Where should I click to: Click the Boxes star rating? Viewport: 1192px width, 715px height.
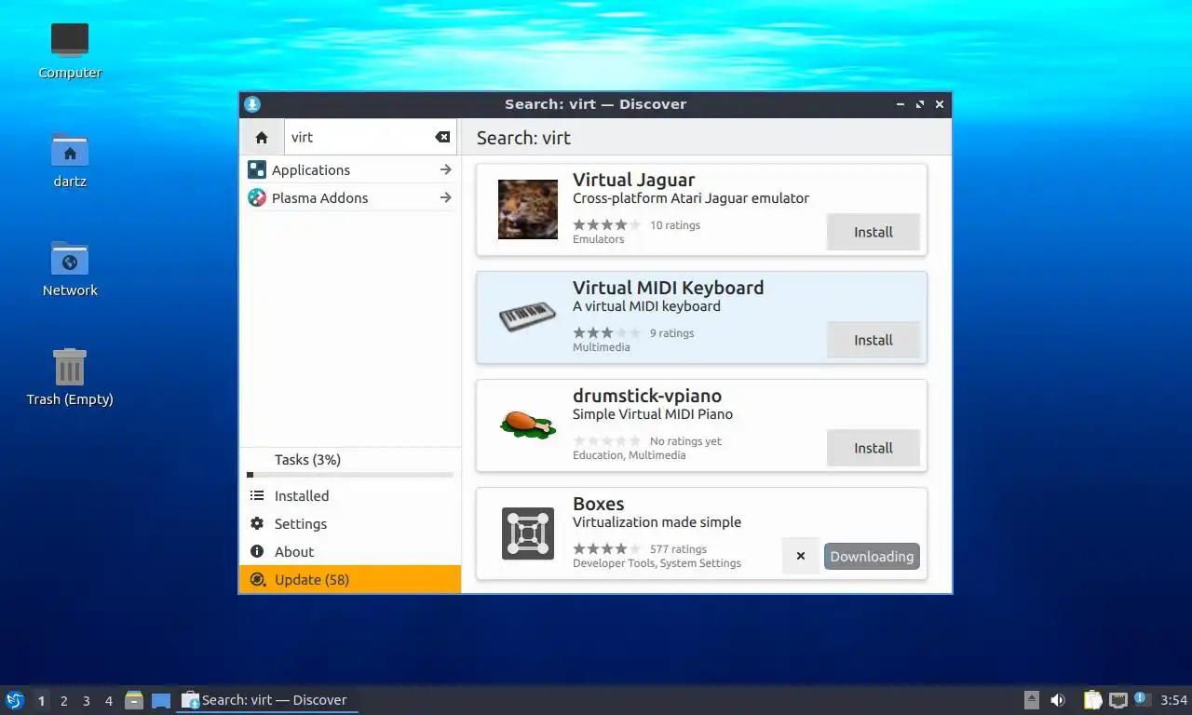(606, 548)
